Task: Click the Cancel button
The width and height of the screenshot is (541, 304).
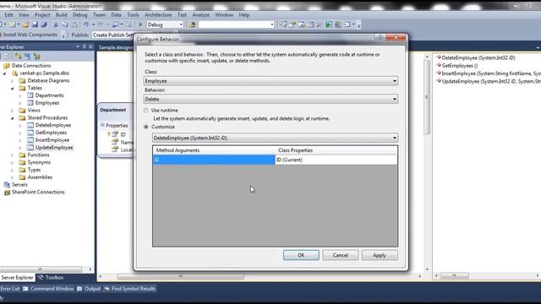Action: click(340, 255)
